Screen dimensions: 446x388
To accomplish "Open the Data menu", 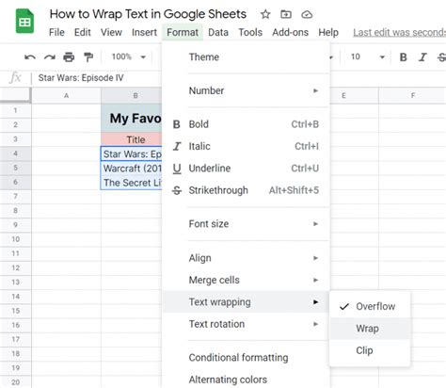I will 218,32.
